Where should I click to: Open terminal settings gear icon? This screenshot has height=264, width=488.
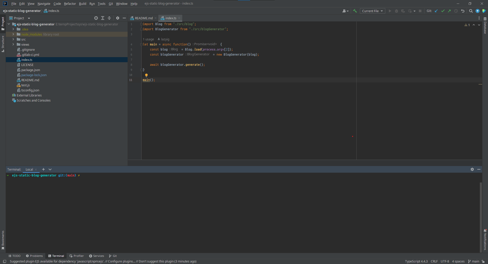(x=472, y=169)
